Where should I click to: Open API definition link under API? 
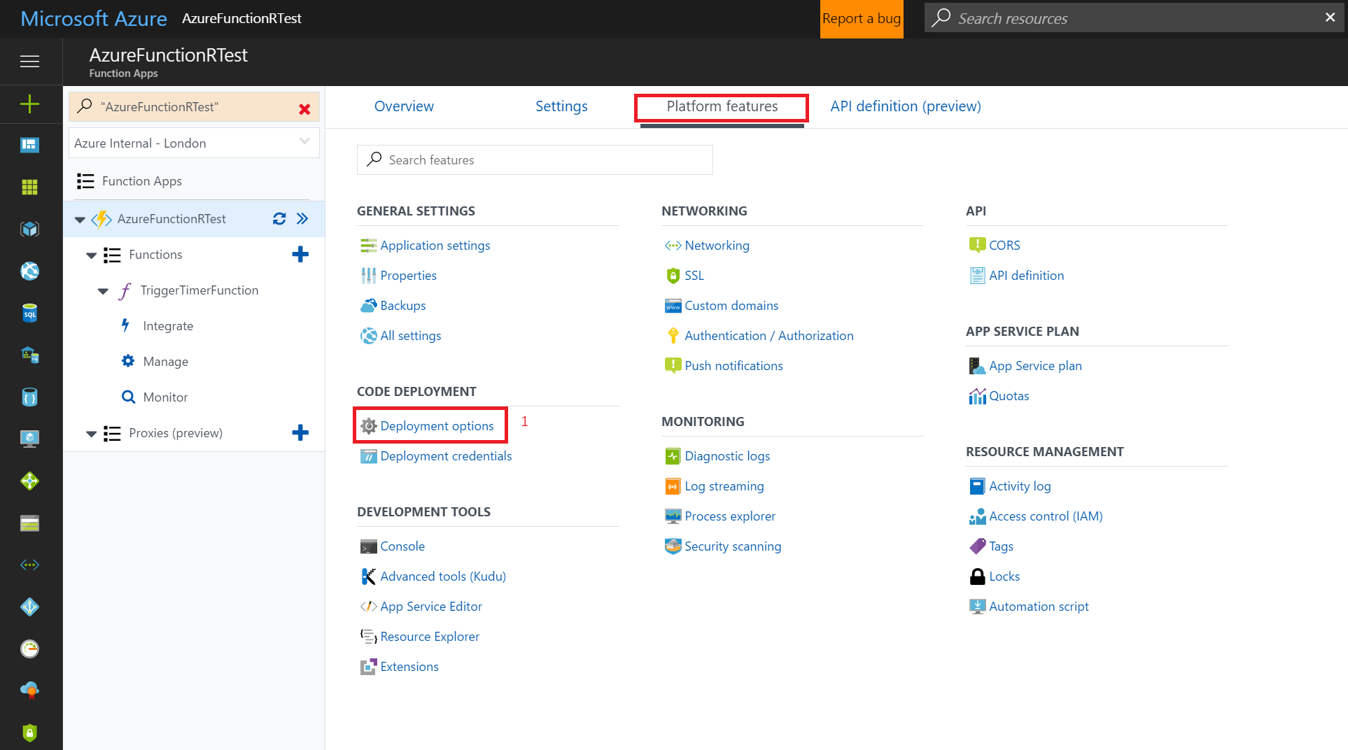point(1026,276)
